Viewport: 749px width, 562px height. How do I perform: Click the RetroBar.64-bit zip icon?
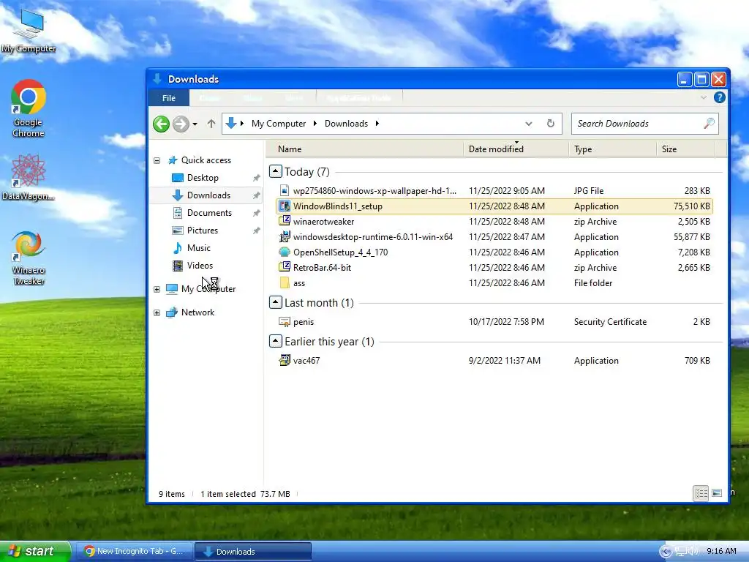[285, 267]
